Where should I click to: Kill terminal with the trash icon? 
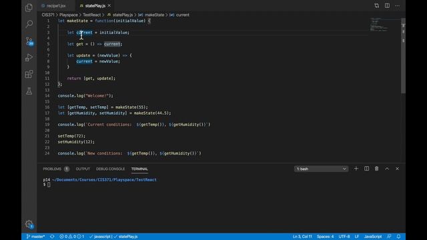click(x=376, y=169)
